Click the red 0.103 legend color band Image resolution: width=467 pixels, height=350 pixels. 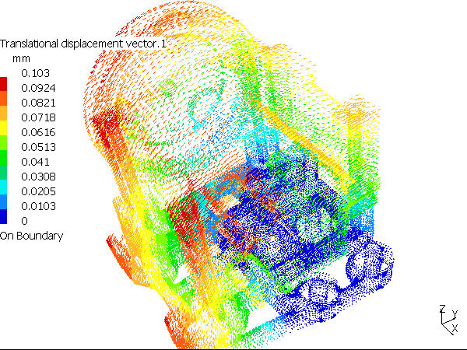point(3,84)
